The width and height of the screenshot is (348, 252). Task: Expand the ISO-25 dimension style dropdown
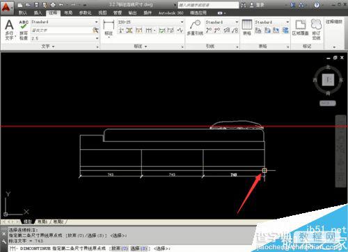[x=182, y=22]
